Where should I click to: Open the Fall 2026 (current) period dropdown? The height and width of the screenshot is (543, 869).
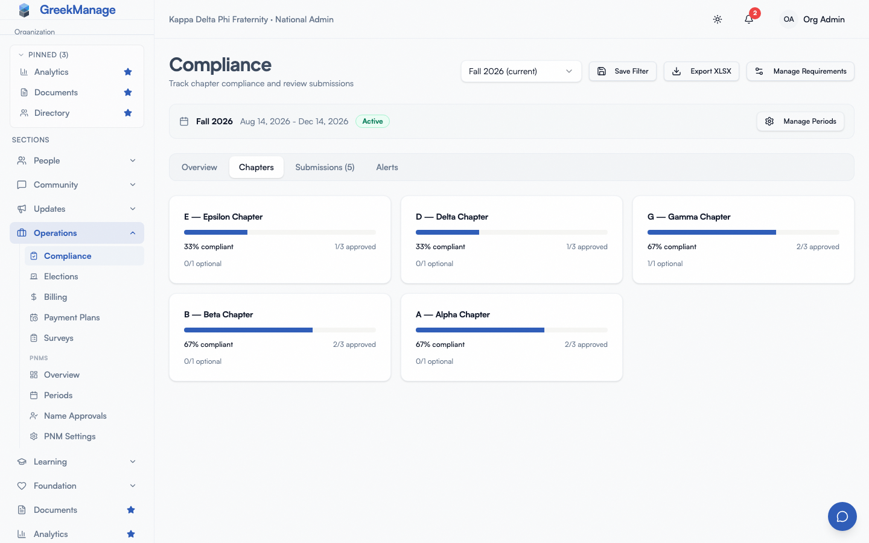coord(521,71)
